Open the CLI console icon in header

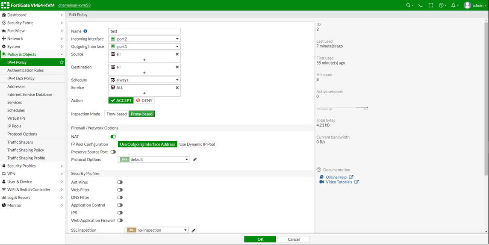coord(420,6)
